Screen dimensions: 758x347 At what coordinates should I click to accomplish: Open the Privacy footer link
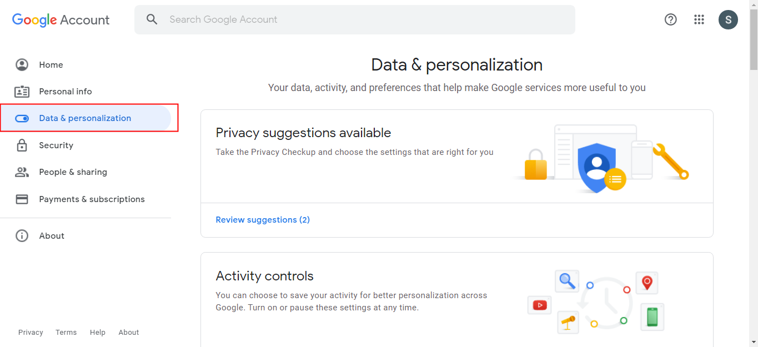tap(31, 333)
